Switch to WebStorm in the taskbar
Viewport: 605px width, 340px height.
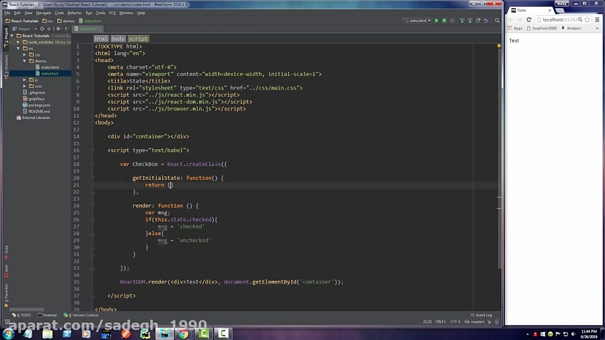click(165, 333)
